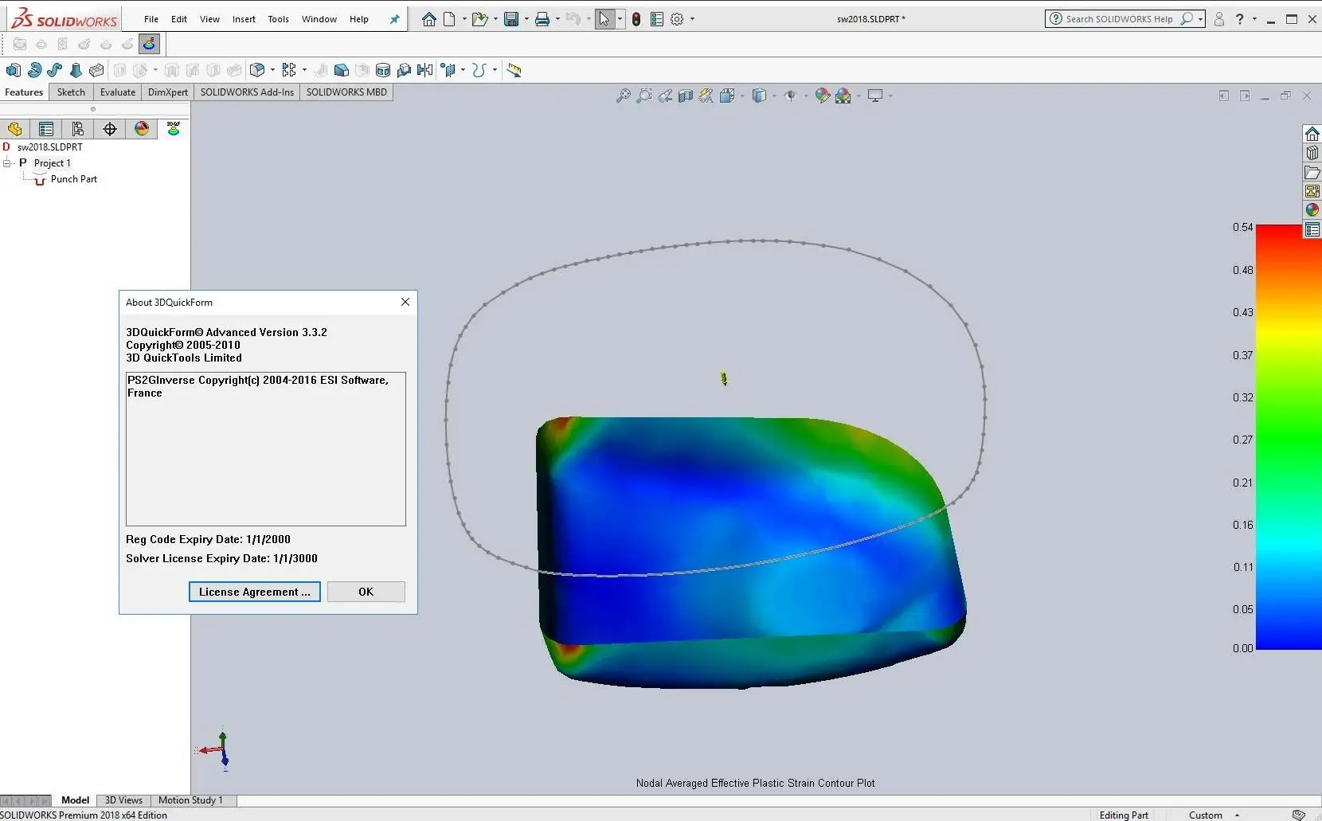Open the Insert menu
The width and height of the screenshot is (1322, 821).
(x=244, y=19)
